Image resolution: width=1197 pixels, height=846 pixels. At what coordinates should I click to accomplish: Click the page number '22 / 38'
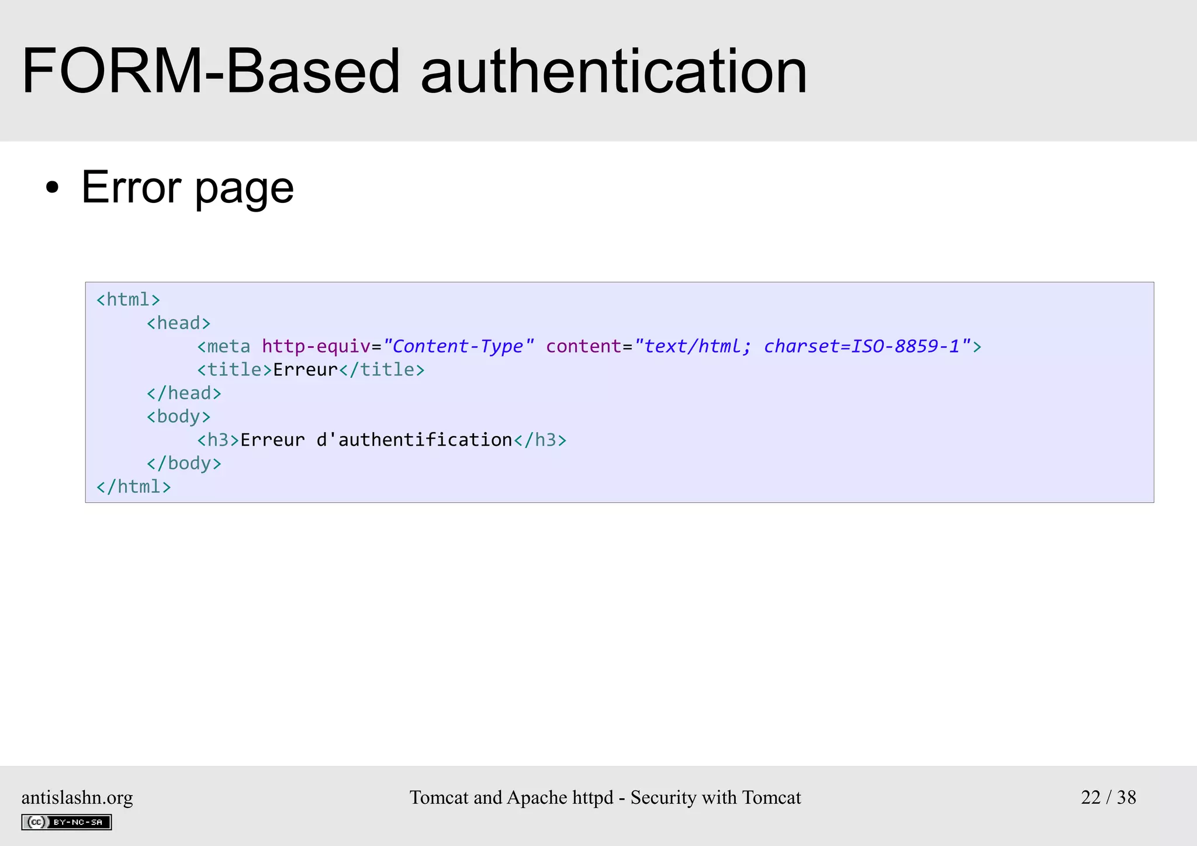point(1108,797)
